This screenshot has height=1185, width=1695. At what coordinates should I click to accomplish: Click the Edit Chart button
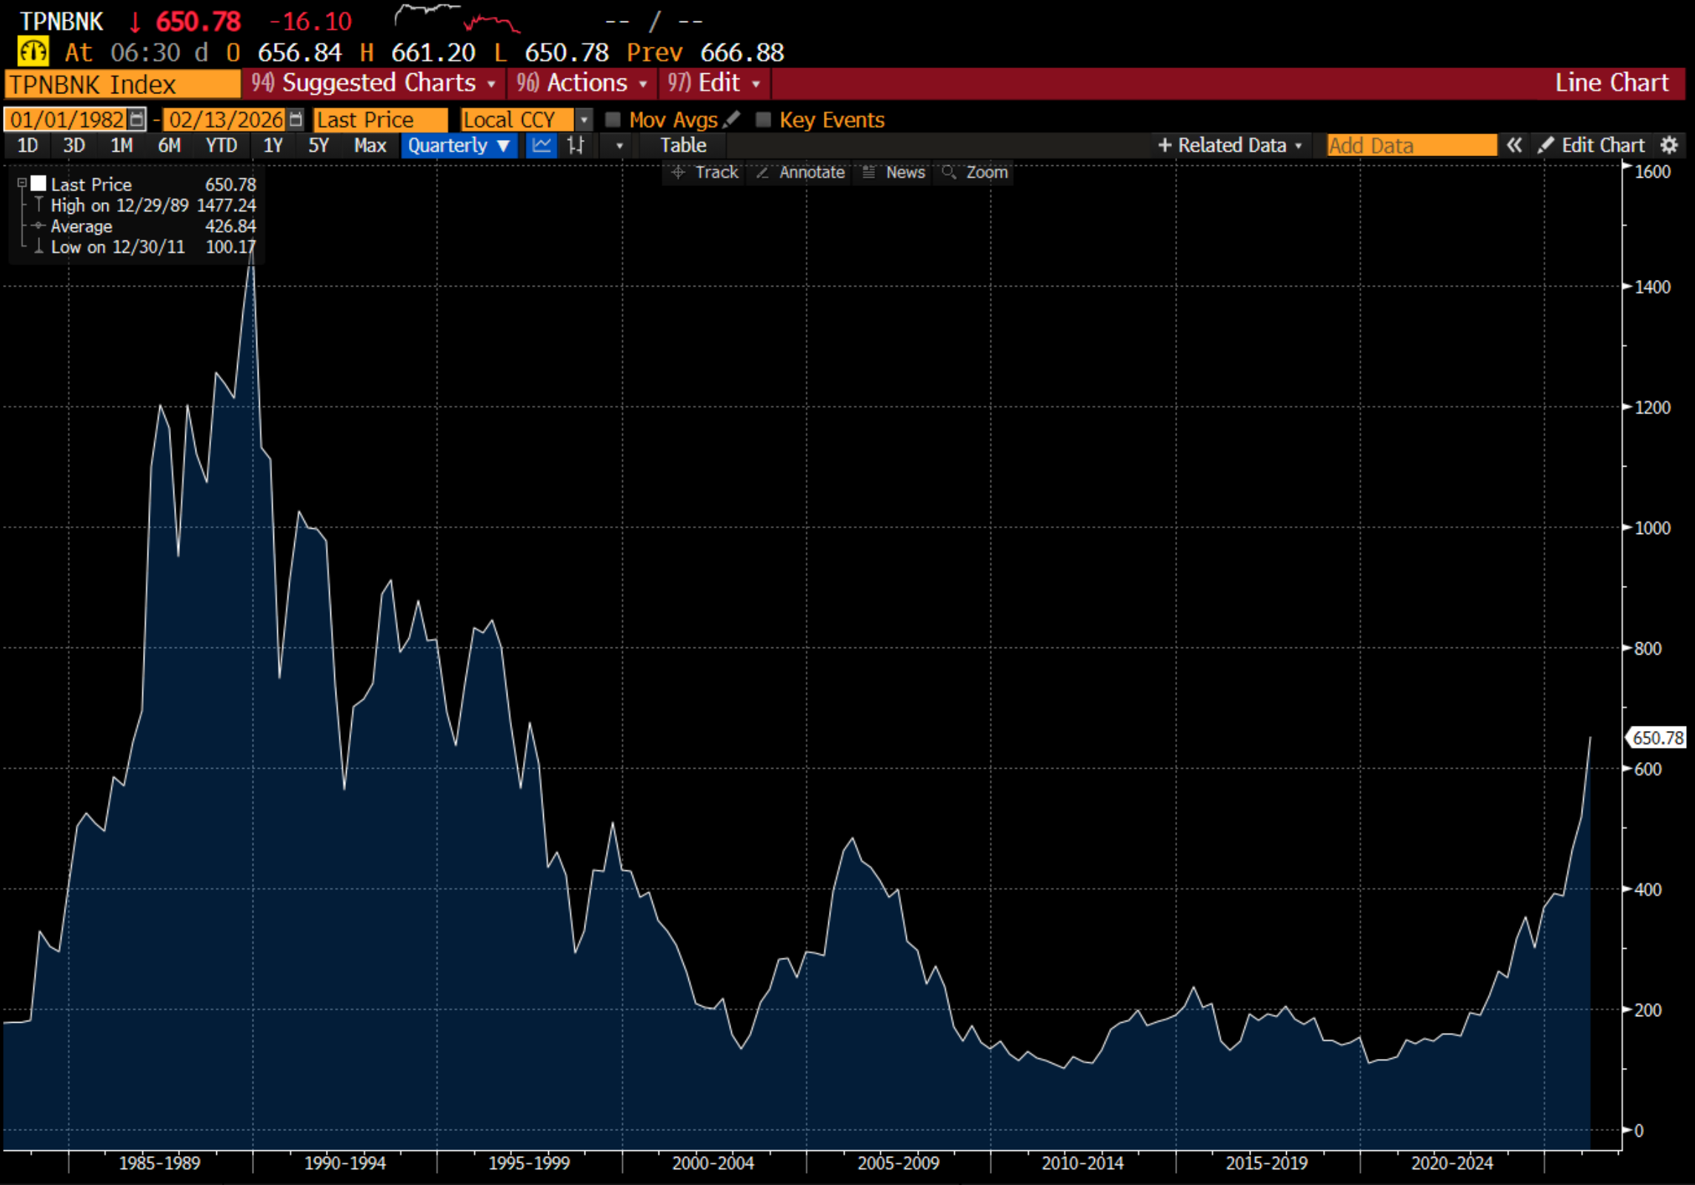1591,145
